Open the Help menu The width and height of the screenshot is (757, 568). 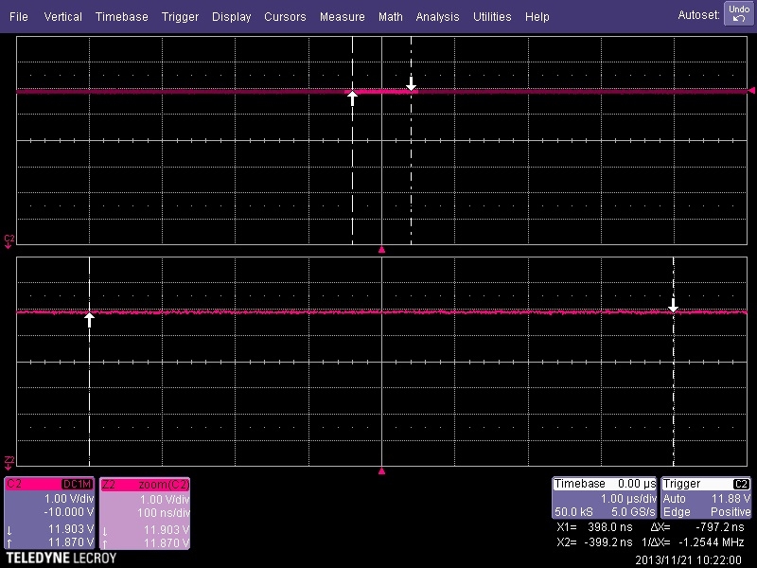[x=537, y=16]
